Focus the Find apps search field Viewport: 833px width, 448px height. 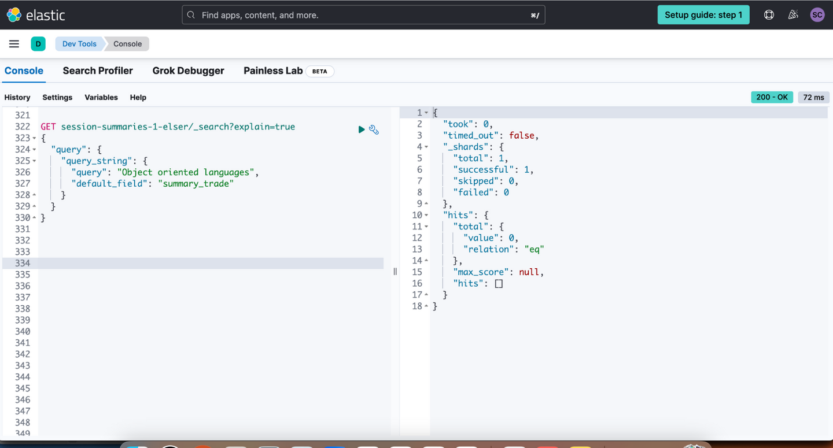[x=363, y=15]
